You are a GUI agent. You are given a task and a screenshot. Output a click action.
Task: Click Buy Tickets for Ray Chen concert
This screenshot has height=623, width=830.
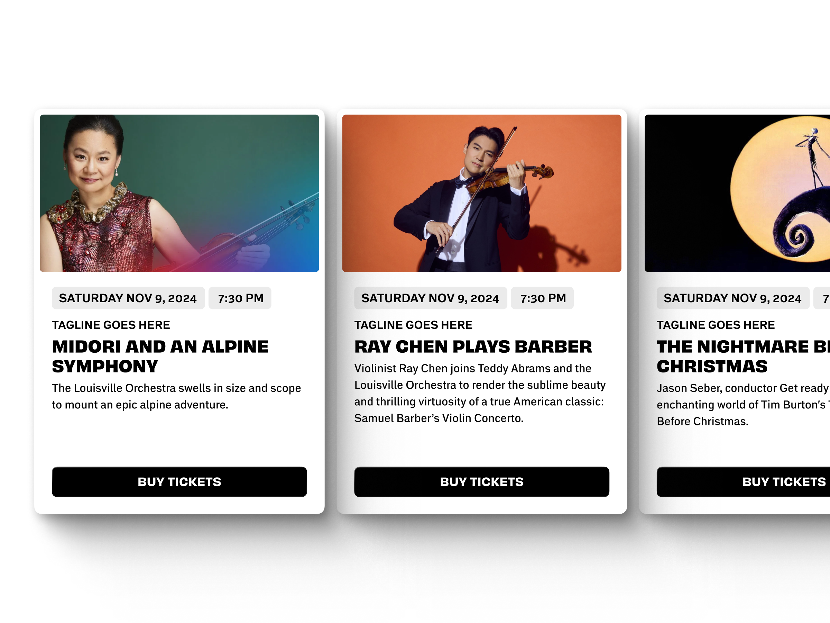pos(481,482)
